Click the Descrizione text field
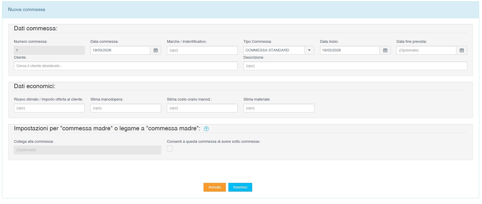The image size is (482, 204). [x=355, y=66]
